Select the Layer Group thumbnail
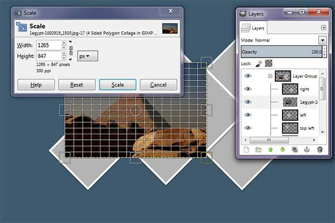The width and height of the screenshot is (335, 223). (283, 76)
